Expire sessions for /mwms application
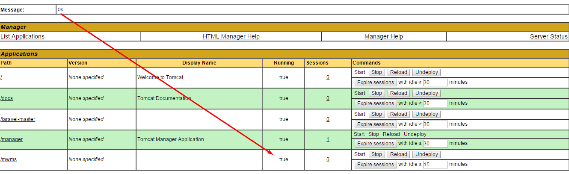This screenshot has width=569, height=174. coord(375,165)
